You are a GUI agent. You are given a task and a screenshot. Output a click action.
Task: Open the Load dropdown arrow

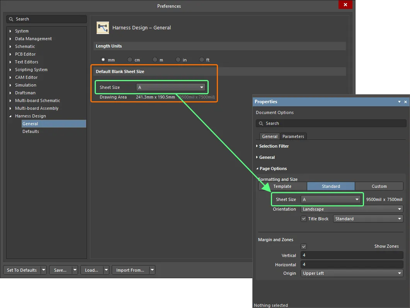pyautogui.click(x=106, y=270)
